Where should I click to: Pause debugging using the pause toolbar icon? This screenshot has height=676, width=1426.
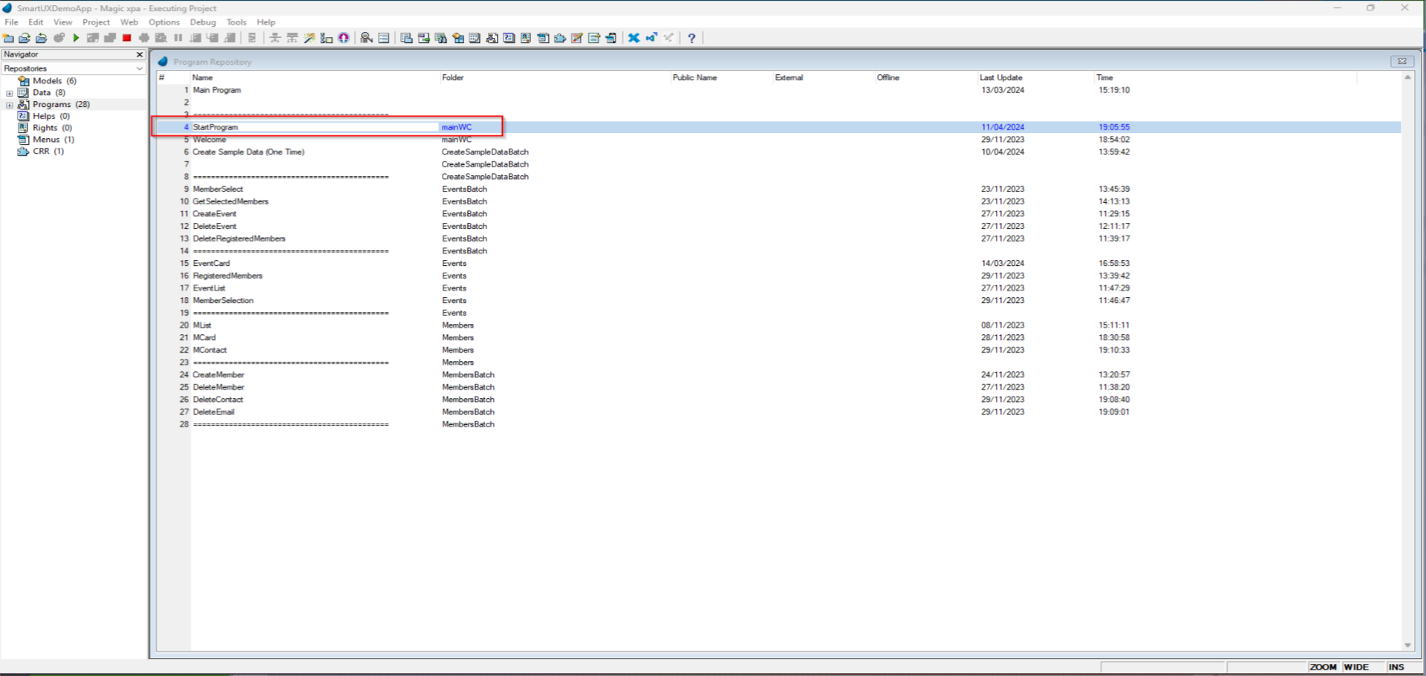click(x=178, y=38)
